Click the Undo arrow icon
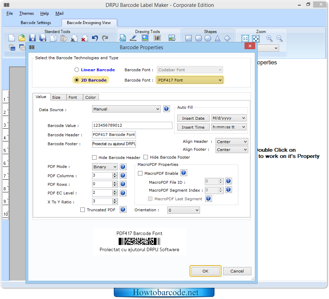Screen dimensions: 329x299 pos(95,38)
